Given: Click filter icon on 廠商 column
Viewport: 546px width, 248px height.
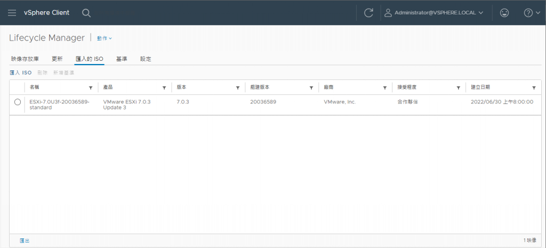Looking at the screenshot, I should pos(385,88).
